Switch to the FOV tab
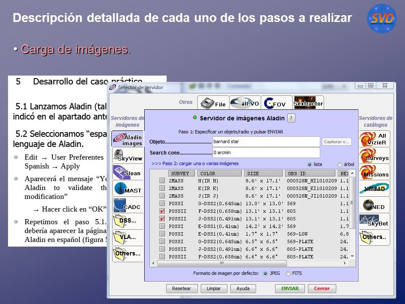Image resolution: width=405 pixels, height=304 pixels. pos(276,103)
